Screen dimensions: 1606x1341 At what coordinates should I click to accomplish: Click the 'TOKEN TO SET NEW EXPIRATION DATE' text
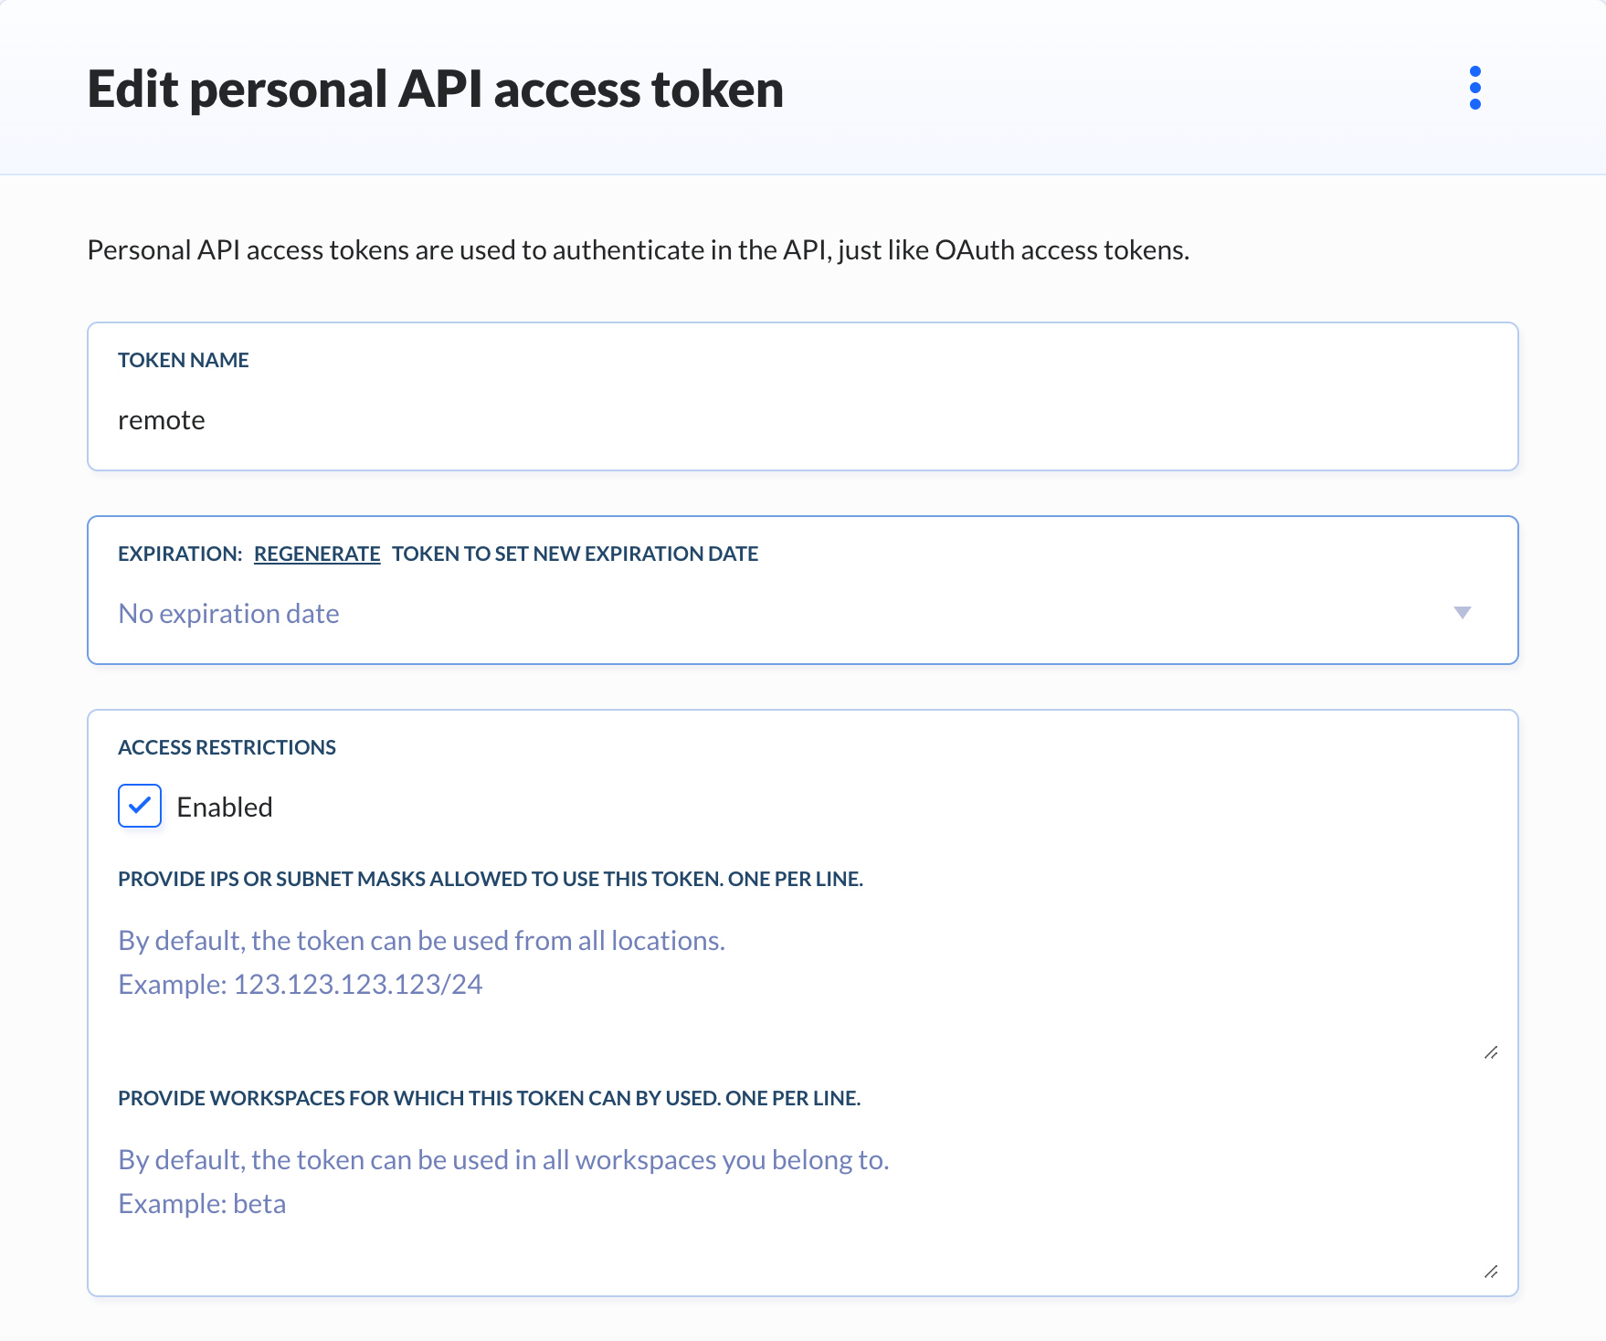[575, 554]
